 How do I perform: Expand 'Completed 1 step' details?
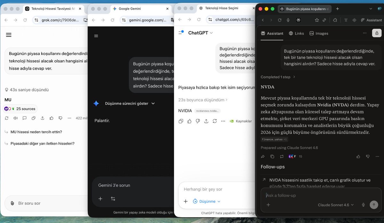click(278, 77)
